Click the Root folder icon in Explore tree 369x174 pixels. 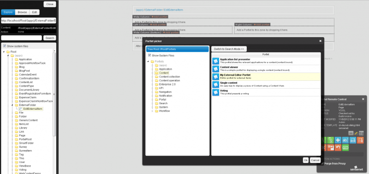[8, 52]
